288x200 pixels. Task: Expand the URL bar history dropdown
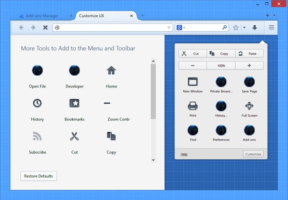pyautogui.click(x=169, y=28)
